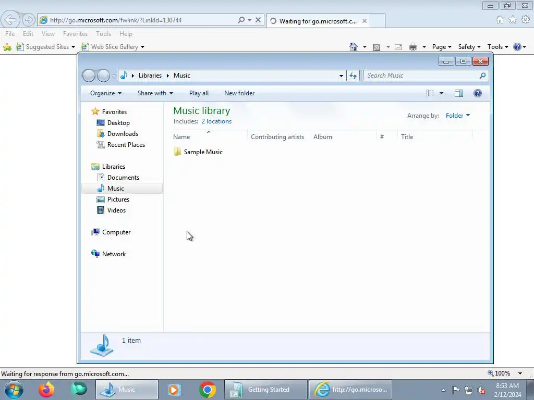The height and width of the screenshot is (400, 534).
Task: Click the Read mail icon in IE
Action: click(398, 47)
